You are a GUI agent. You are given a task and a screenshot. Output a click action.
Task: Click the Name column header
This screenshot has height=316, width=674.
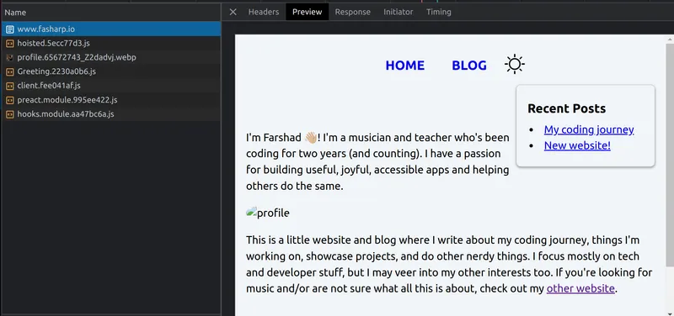pyautogui.click(x=111, y=13)
